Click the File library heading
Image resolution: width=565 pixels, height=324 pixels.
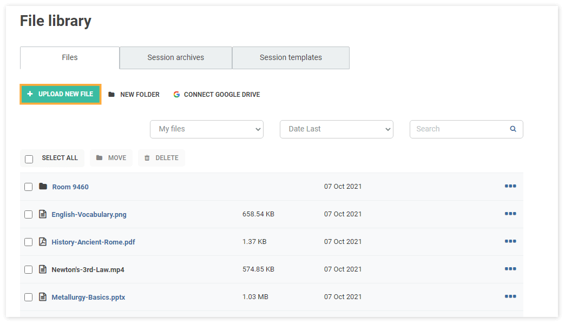(x=56, y=21)
